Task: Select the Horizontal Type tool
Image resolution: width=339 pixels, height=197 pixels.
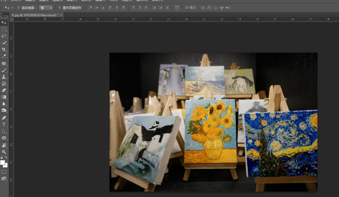Action: coord(4,125)
